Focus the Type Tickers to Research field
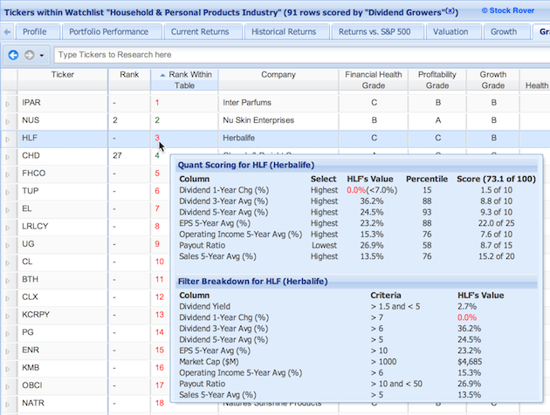This screenshot has height=415, width=550. click(302, 55)
